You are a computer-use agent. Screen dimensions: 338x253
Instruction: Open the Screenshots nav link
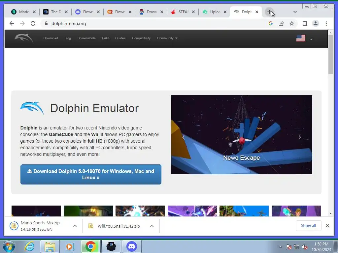[x=86, y=38]
